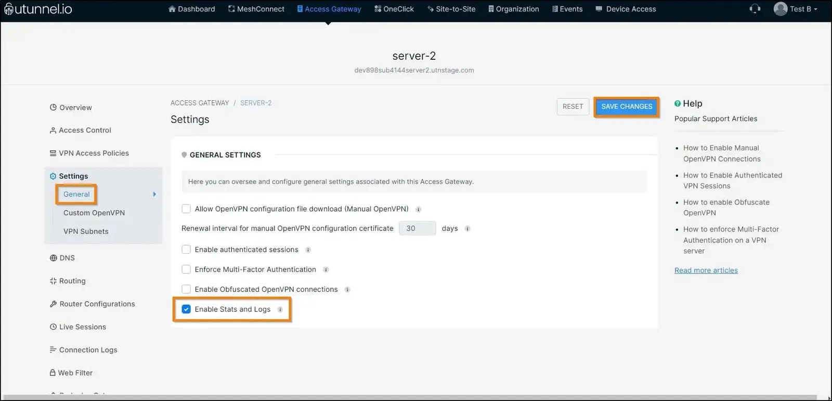Open How to Enable Authenticated VPN Sessions article
832x401 pixels.
[x=733, y=180]
